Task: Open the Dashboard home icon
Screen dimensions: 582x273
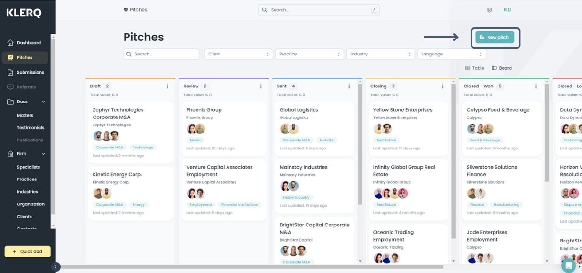Action: (x=10, y=43)
